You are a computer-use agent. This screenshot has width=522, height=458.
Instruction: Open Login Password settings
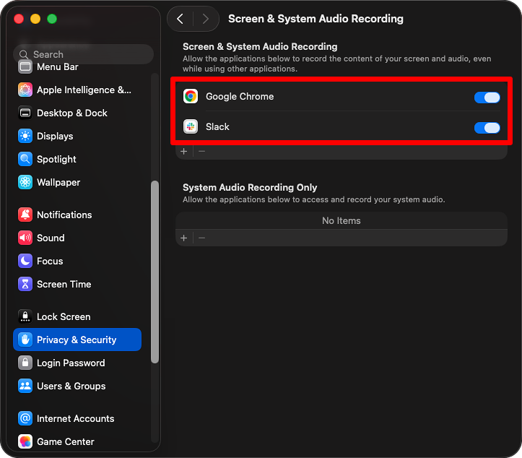(x=77, y=363)
